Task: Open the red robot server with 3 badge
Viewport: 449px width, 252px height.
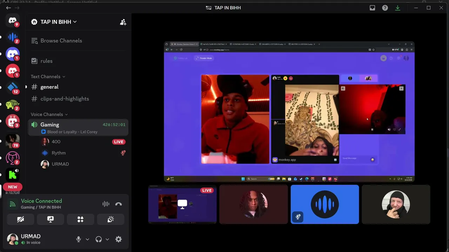Action: pyautogui.click(x=13, y=121)
